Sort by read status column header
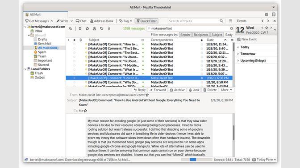300x168 pixels. 142,40
